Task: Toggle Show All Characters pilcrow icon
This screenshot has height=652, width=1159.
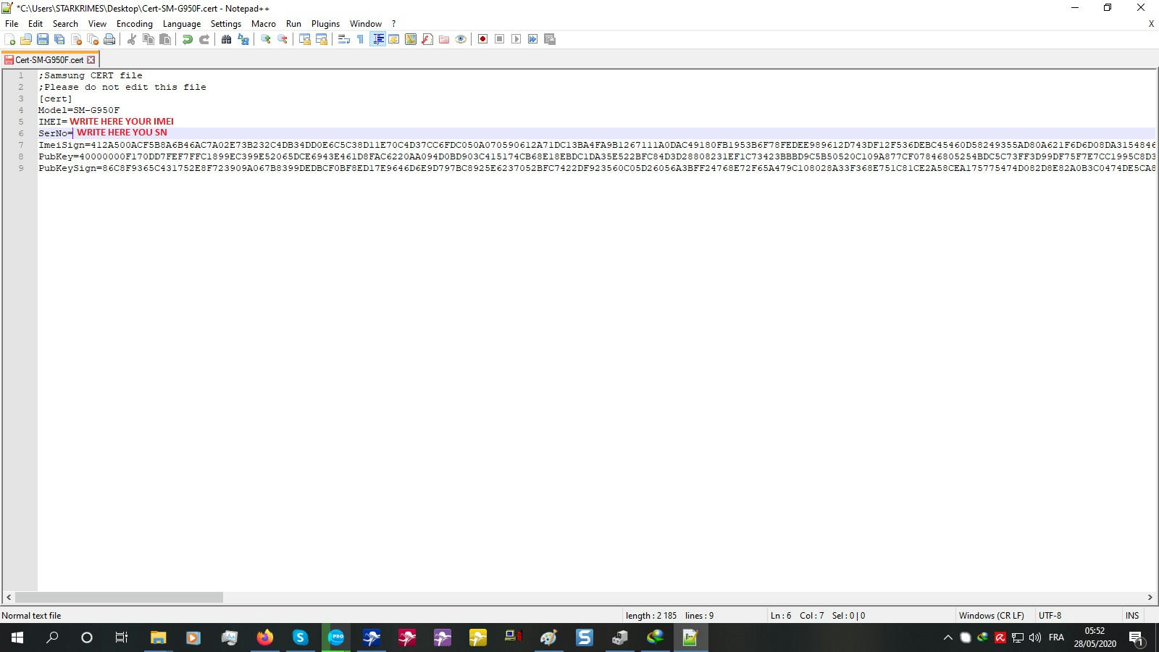Action: click(x=361, y=39)
